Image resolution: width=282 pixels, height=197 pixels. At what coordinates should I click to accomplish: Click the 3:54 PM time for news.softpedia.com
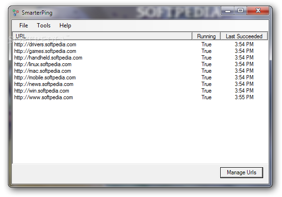pos(244,84)
